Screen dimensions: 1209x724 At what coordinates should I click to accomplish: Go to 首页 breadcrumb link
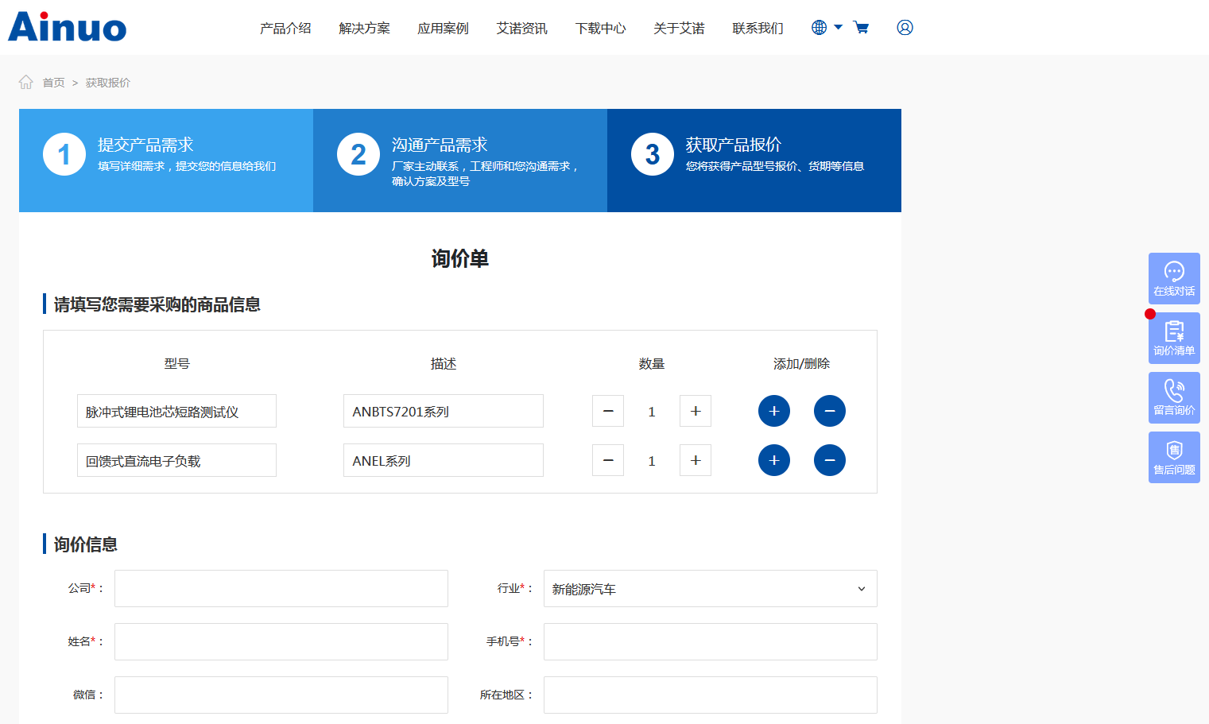pyautogui.click(x=53, y=83)
